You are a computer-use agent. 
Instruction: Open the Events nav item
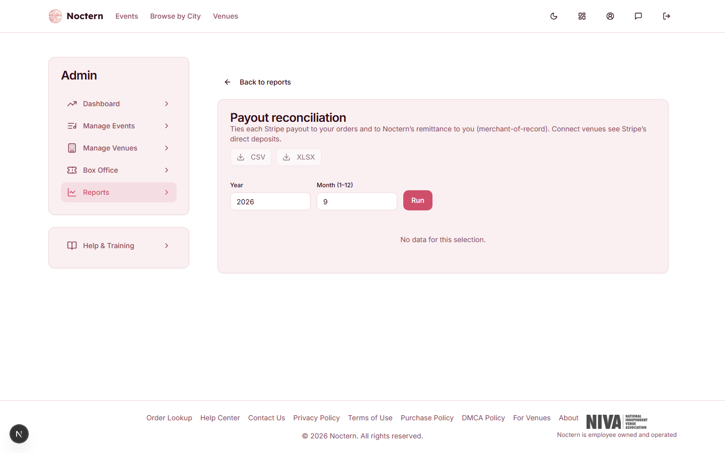tap(126, 16)
